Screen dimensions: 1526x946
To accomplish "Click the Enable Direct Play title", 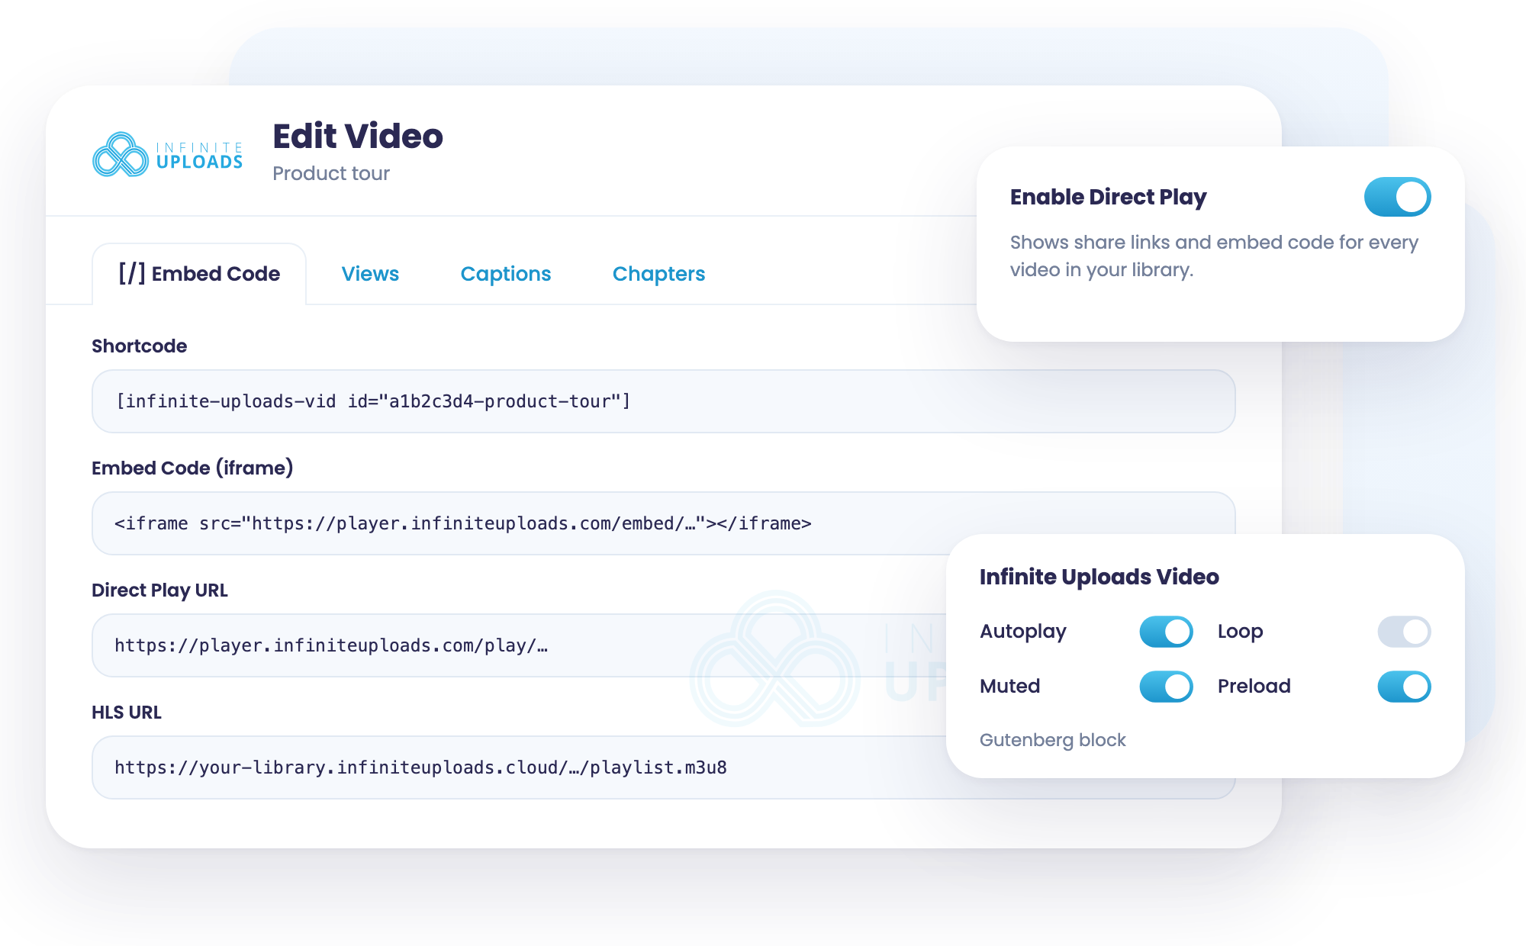I will (x=1108, y=198).
